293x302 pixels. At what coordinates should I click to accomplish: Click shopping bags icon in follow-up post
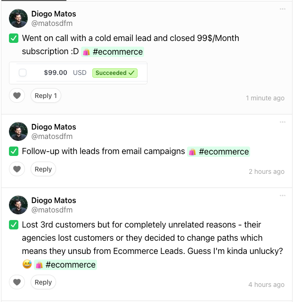192,152
